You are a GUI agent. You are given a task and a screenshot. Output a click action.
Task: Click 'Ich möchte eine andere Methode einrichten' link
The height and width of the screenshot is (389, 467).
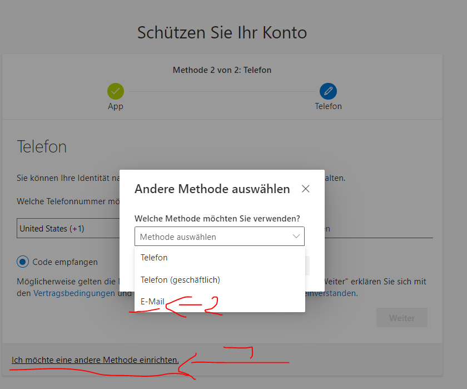coord(95,360)
